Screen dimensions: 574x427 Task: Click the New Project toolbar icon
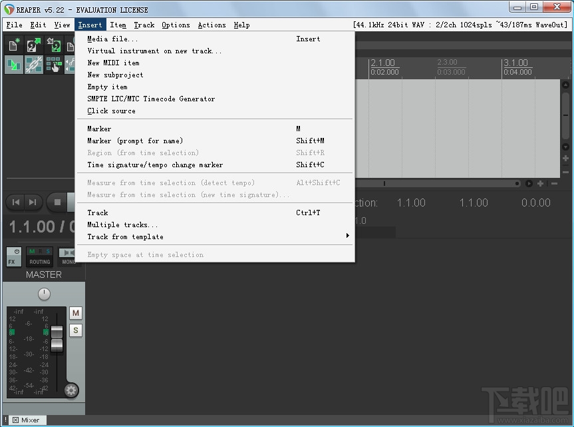pyautogui.click(x=14, y=45)
